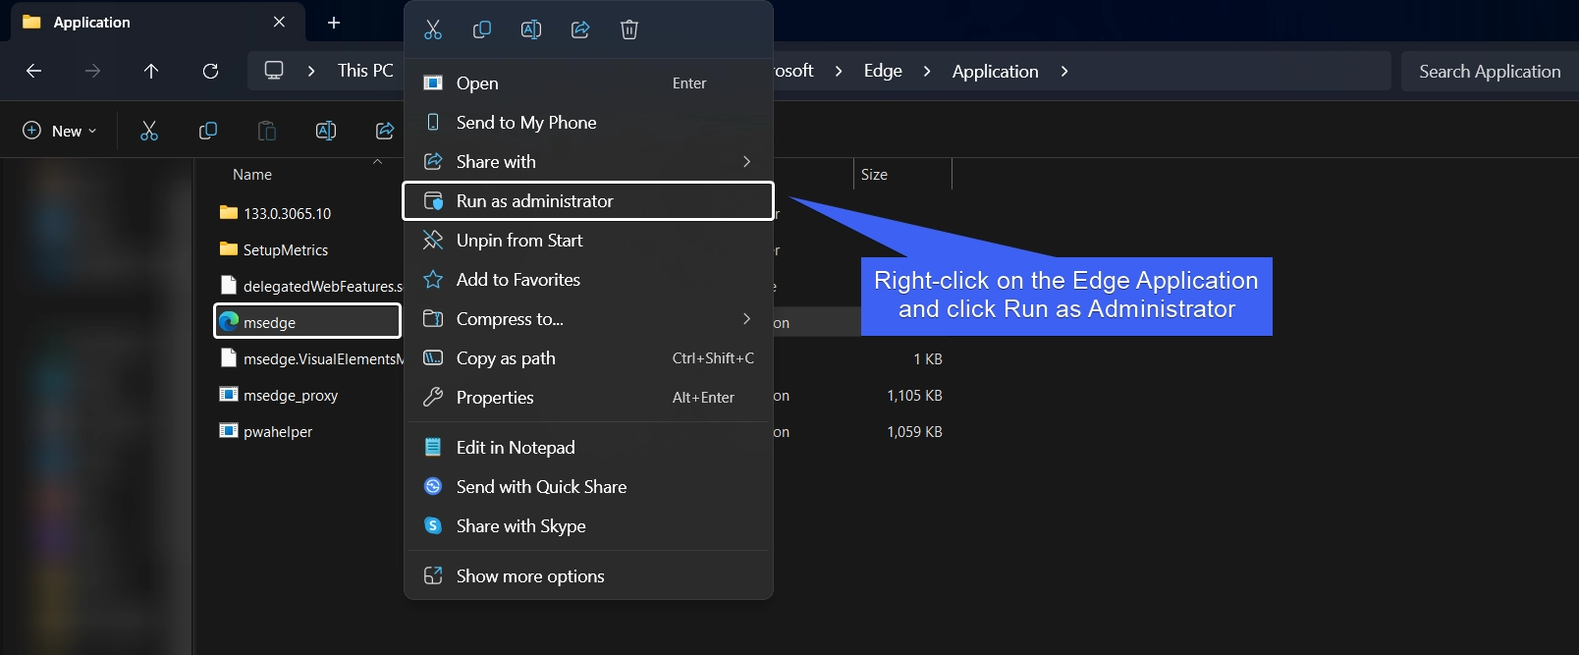Image resolution: width=1579 pixels, height=655 pixels.
Task: Sort by the Size column header
Action: (874, 175)
